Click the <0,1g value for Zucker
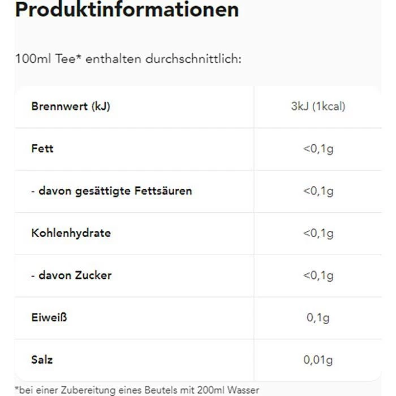The width and height of the screenshot is (396, 396). tap(318, 276)
